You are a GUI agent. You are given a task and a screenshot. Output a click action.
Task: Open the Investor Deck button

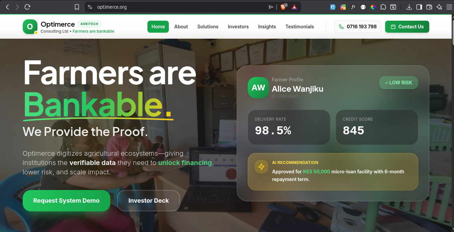click(148, 201)
